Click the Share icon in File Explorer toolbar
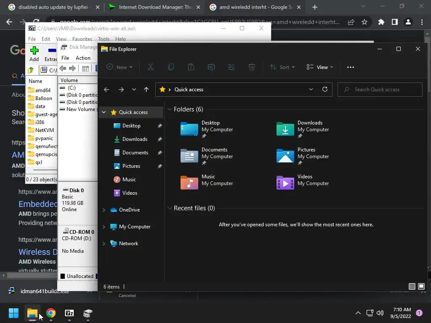Viewport: 431px width, 323px height. pyautogui.click(x=231, y=67)
